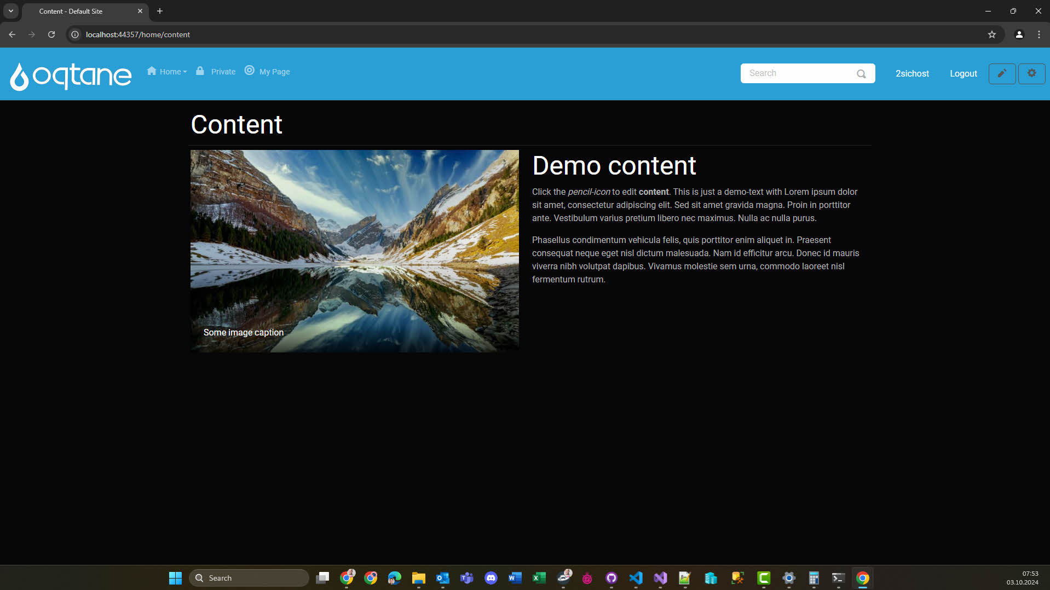The width and height of the screenshot is (1050, 590).
Task: Open the tab search dropdown arrow
Action: [x=11, y=11]
